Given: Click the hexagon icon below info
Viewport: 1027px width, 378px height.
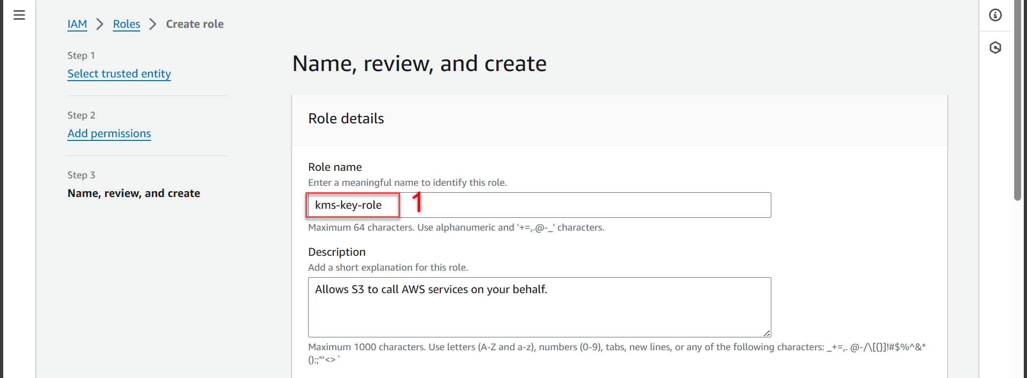Looking at the screenshot, I should pyautogui.click(x=995, y=48).
